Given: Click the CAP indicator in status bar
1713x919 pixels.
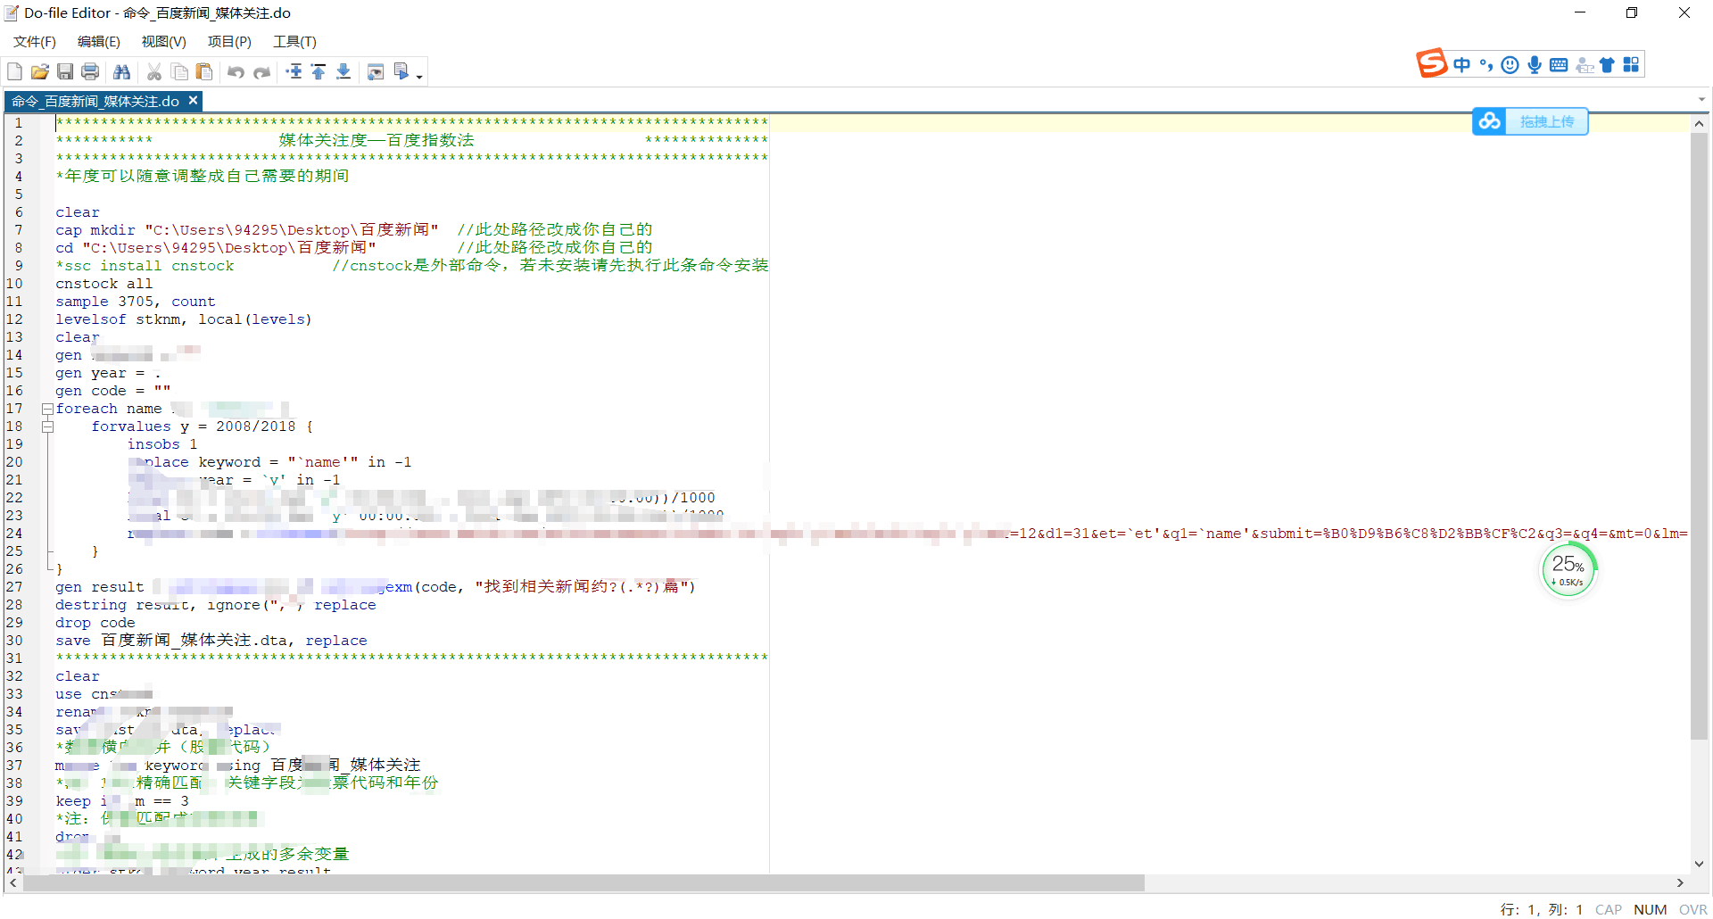Looking at the screenshot, I should point(1608,909).
